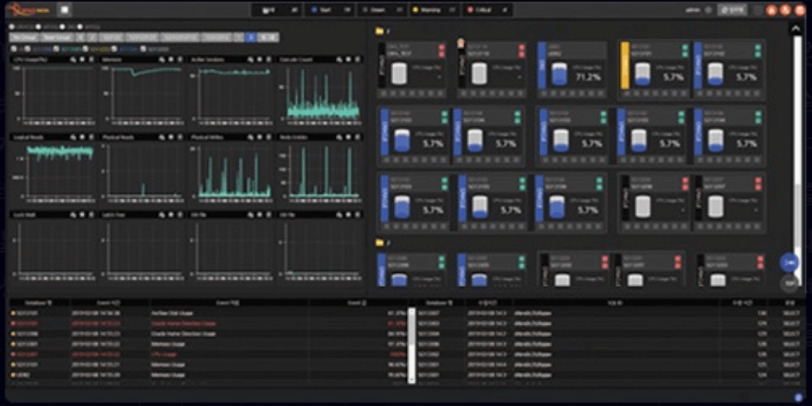Select the last radio option in the view row

coord(81,26)
